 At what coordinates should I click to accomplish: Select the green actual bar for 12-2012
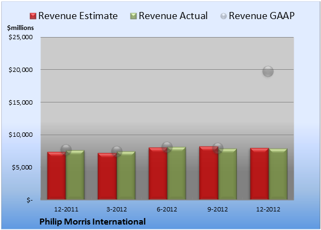click(278, 174)
